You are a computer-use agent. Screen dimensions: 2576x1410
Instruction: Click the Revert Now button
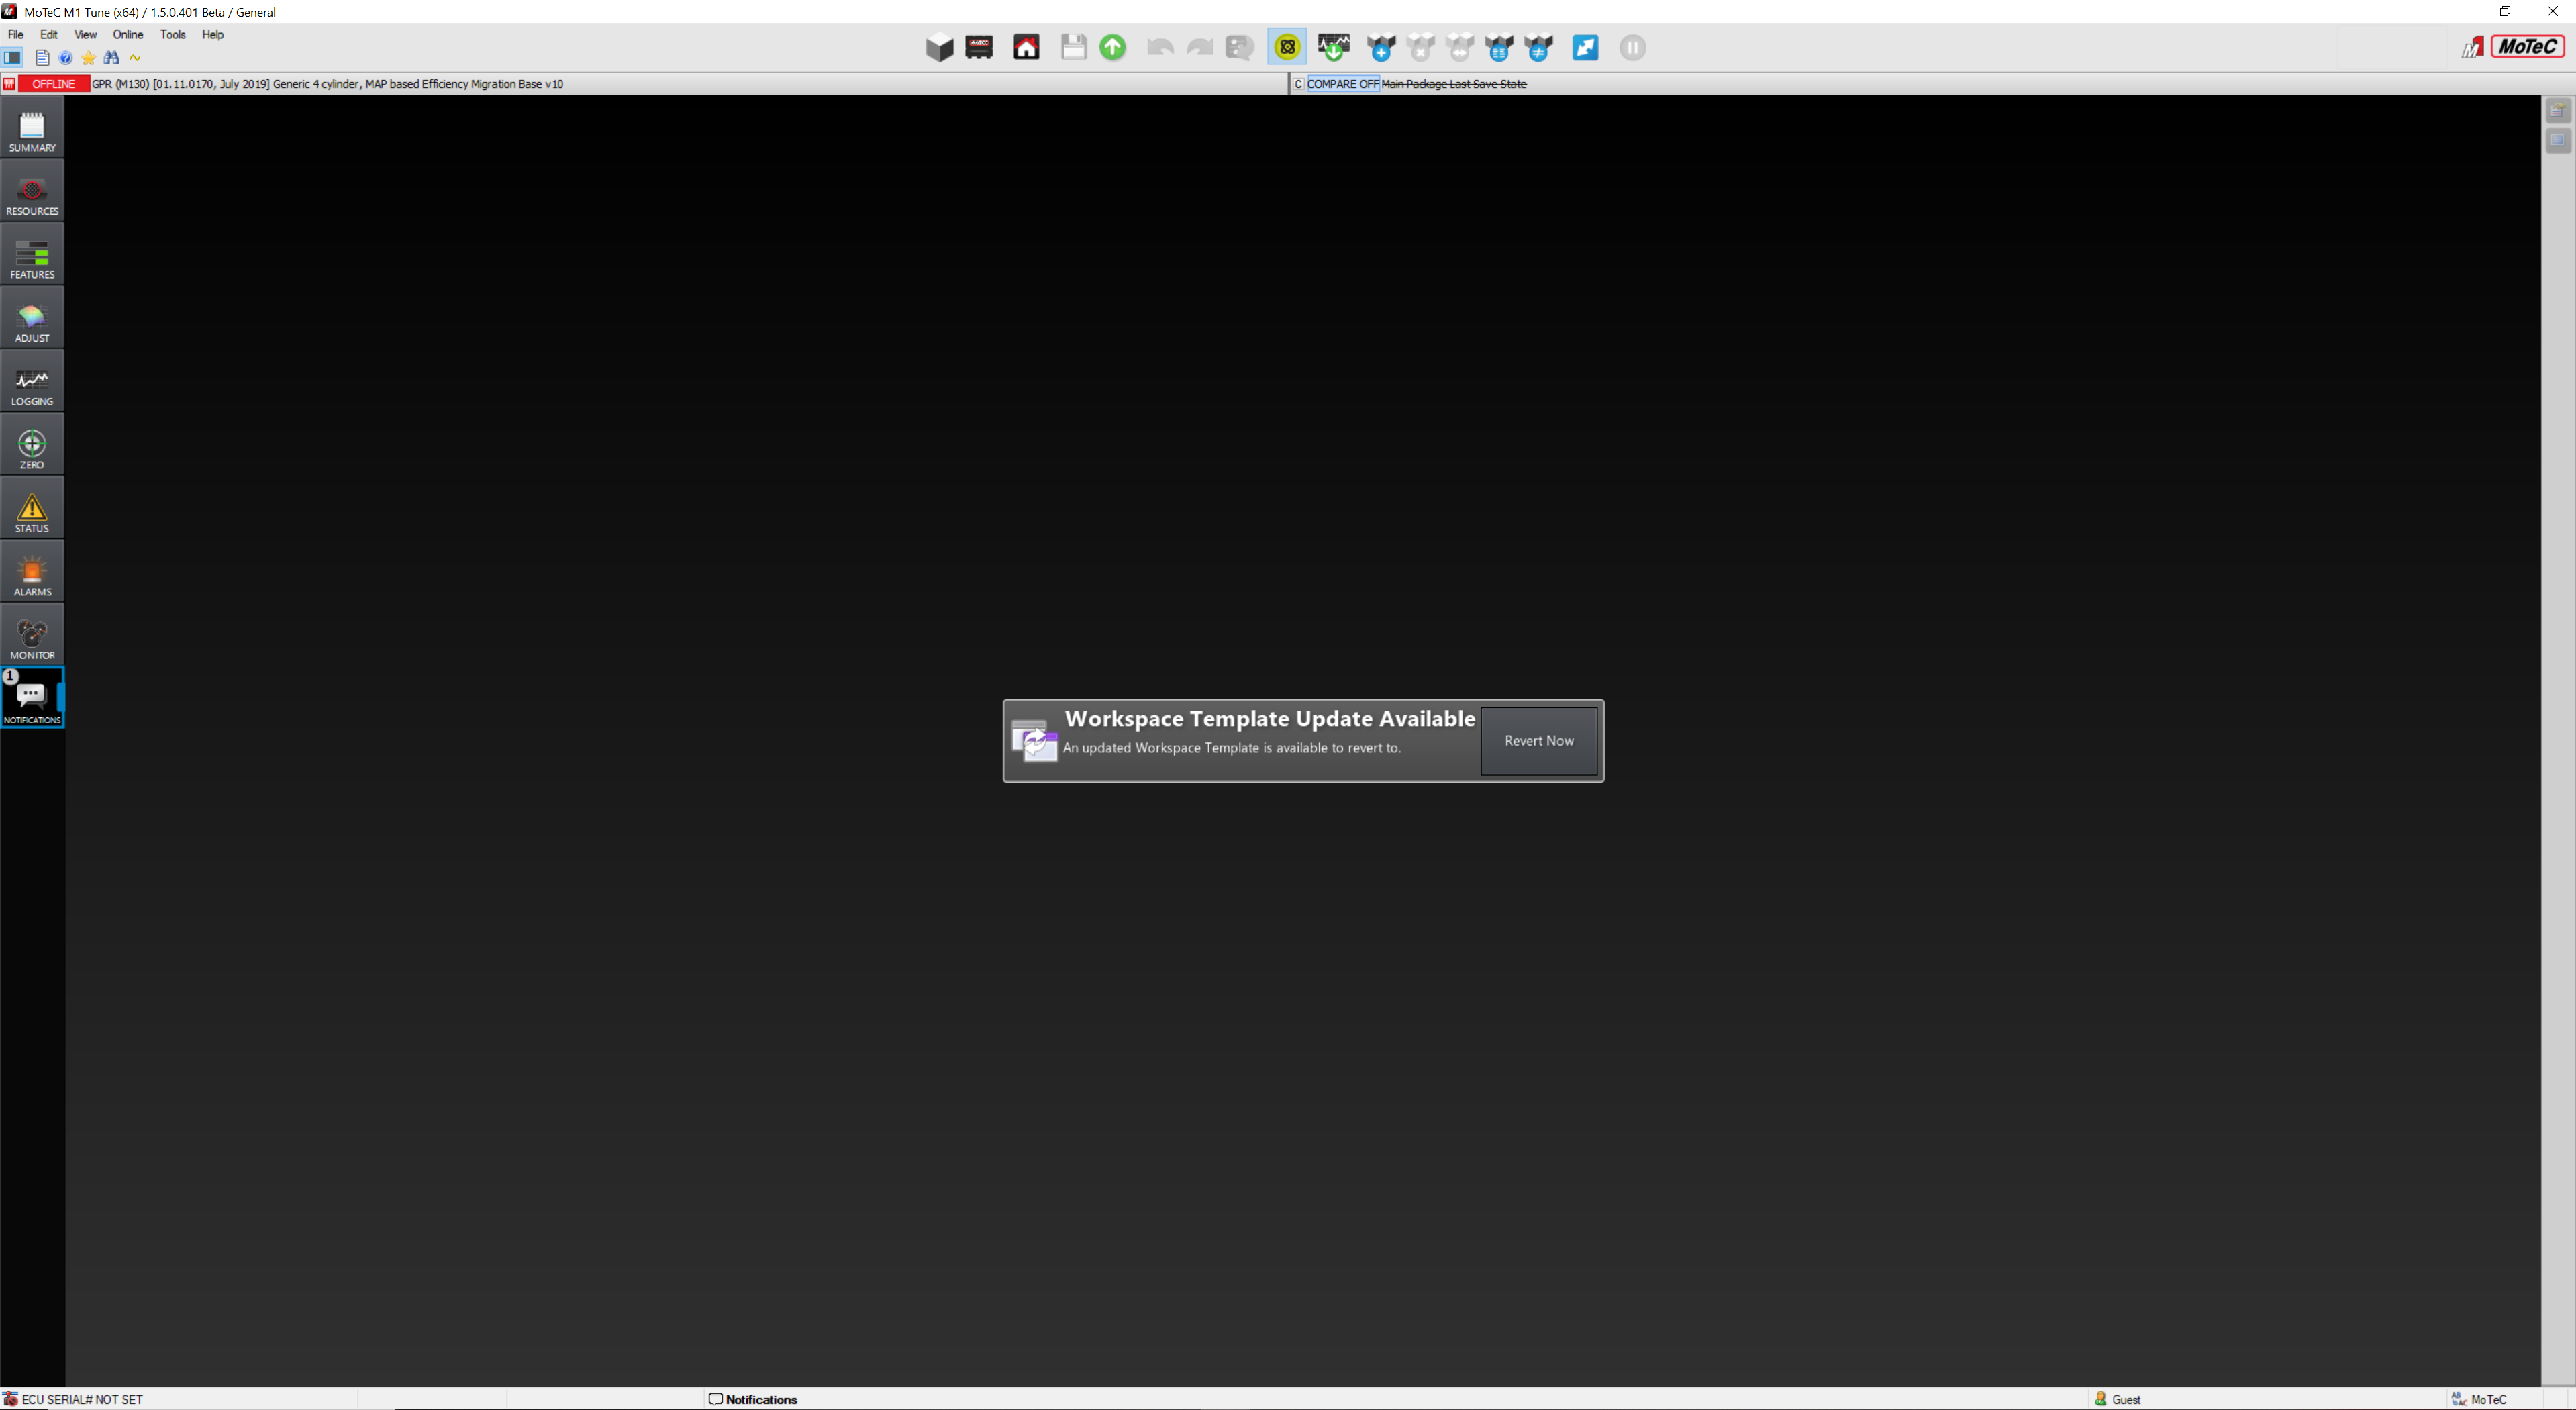click(x=1538, y=741)
